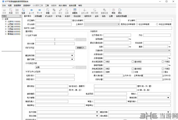Click the 退出 exit icon

[120, 11]
